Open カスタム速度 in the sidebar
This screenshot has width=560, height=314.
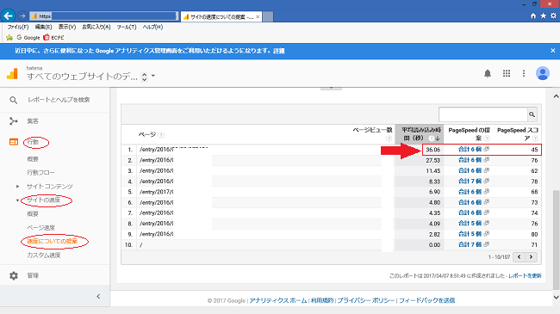click(44, 256)
